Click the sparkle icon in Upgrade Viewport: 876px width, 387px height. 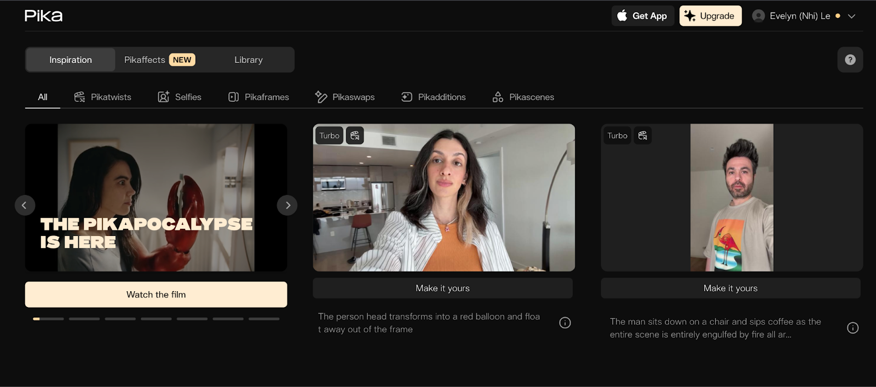tap(690, 16)
